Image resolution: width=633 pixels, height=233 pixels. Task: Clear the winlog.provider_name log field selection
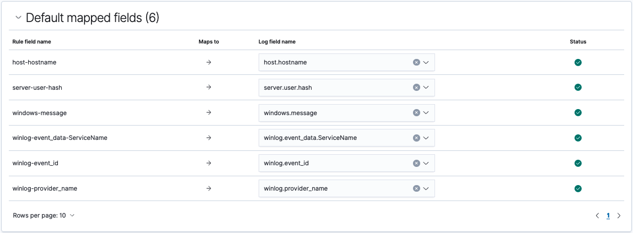pyautogui.click(x=416, y=188)
